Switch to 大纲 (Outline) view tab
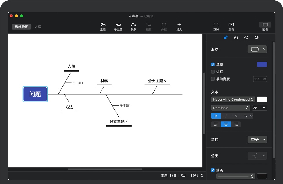Viewport: 283px width, 184px height. click(38, 27)
